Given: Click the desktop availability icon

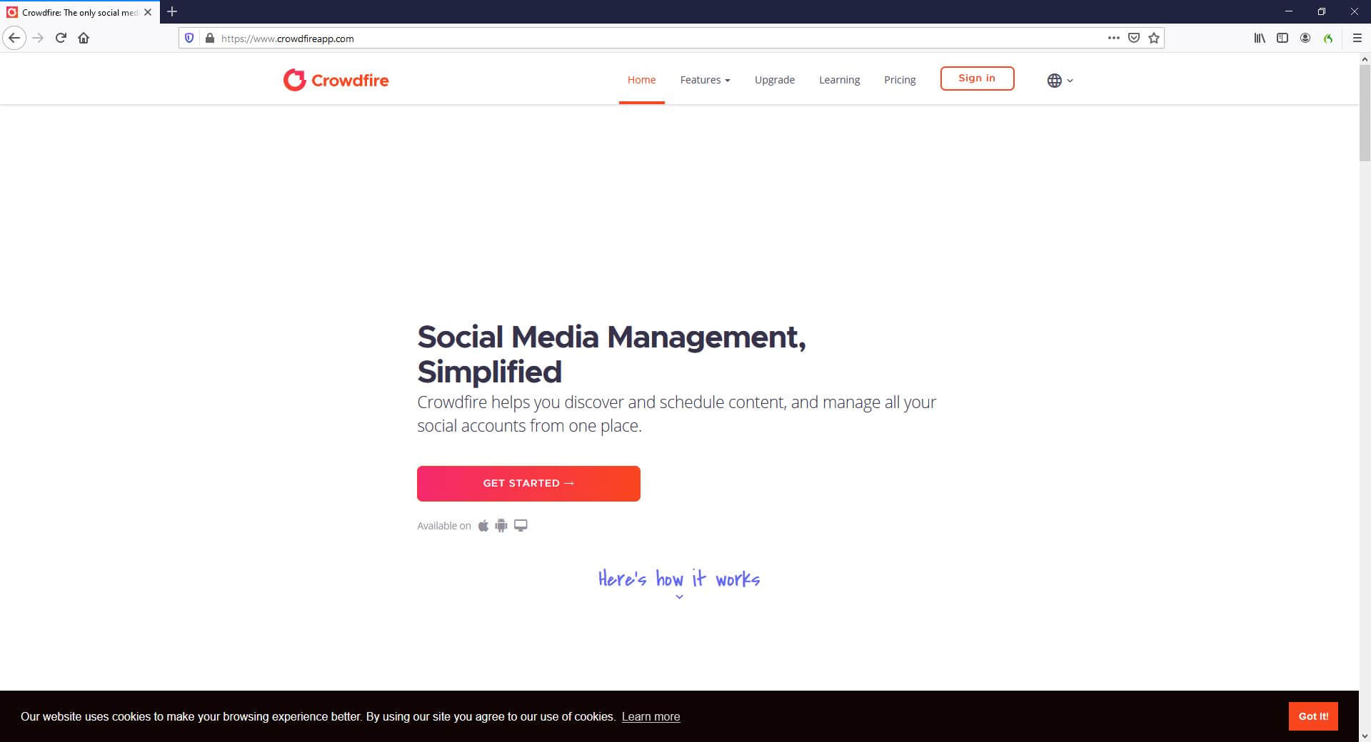Looking at the screenshot, I should coord(521,526).
